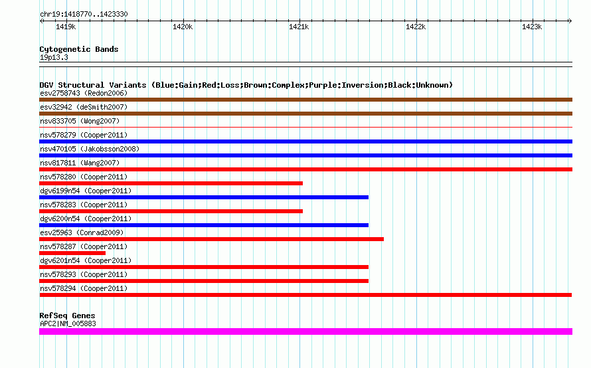Click the magenta APC2 gene bar
Screen dimensions: 591x368
pos(305,331)
